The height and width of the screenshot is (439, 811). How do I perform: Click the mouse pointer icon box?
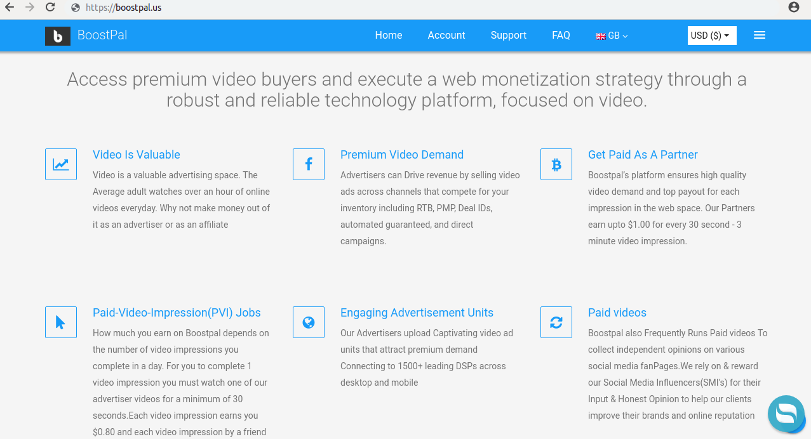[61, 322]
